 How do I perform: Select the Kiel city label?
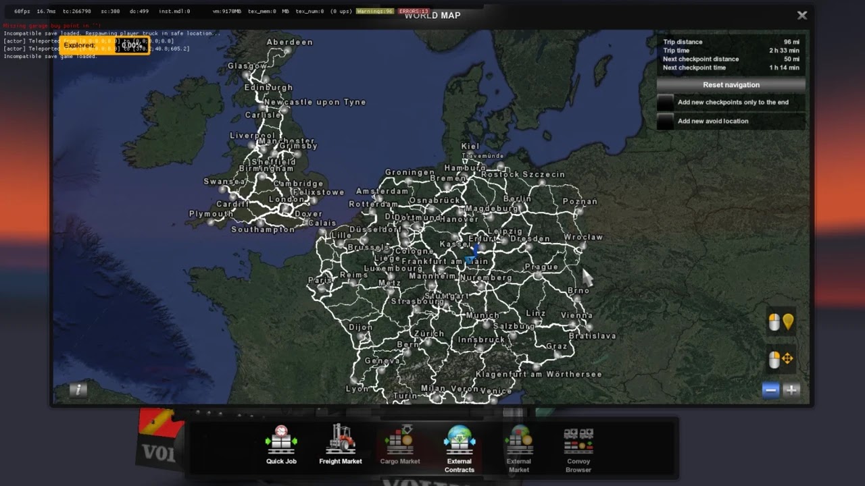pyautogui.click(x=470, y=146)
